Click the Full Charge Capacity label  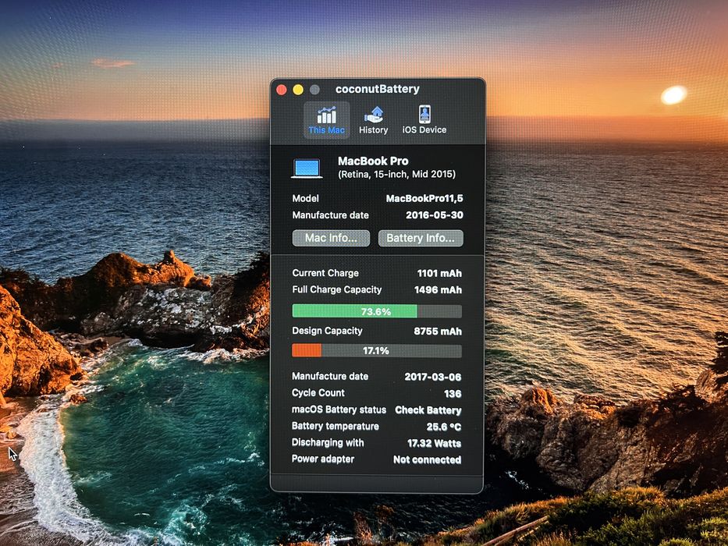click(x=336, y=289)
